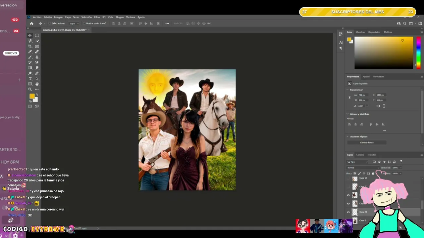
Task: Click more options dots in options bar
Action: click(x=167, y=23)
